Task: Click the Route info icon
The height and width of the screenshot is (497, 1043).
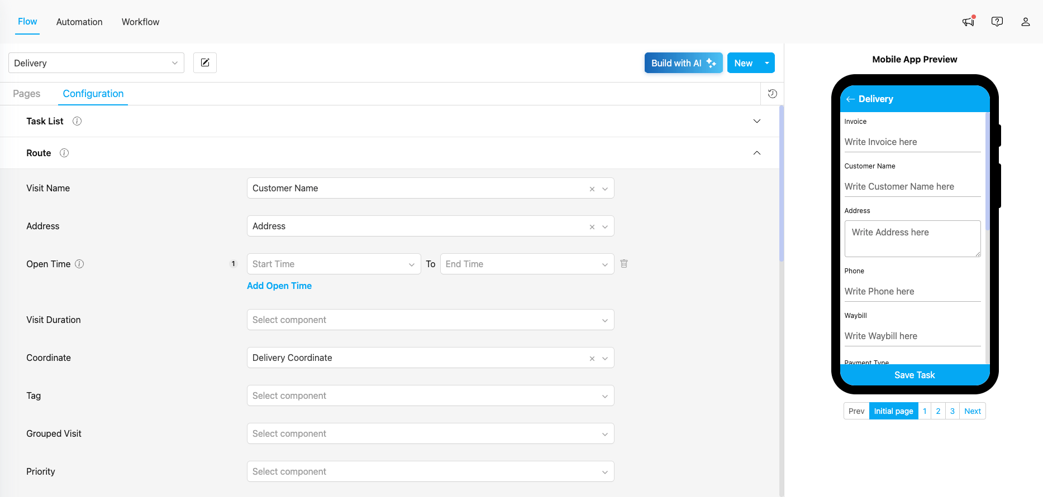Action: point(64,153)
